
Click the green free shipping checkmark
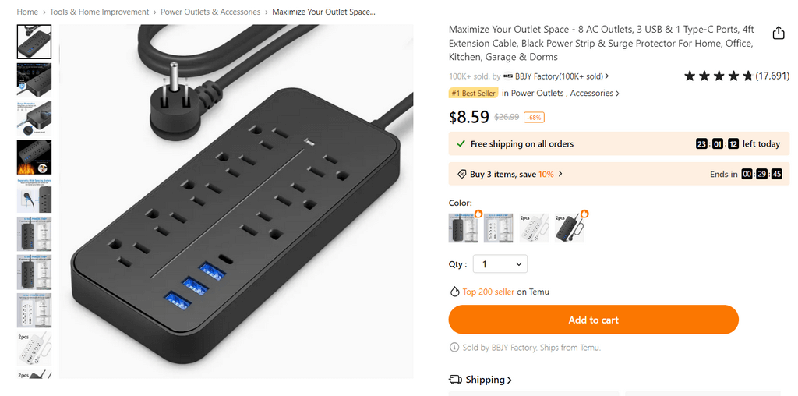coord(461,144)
